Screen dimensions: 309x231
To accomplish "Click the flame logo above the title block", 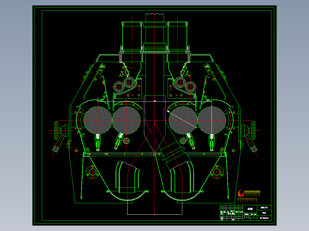I will [x=241, y=193].
